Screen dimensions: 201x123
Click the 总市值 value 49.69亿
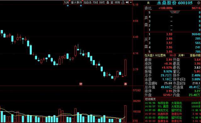click(166, 87)
